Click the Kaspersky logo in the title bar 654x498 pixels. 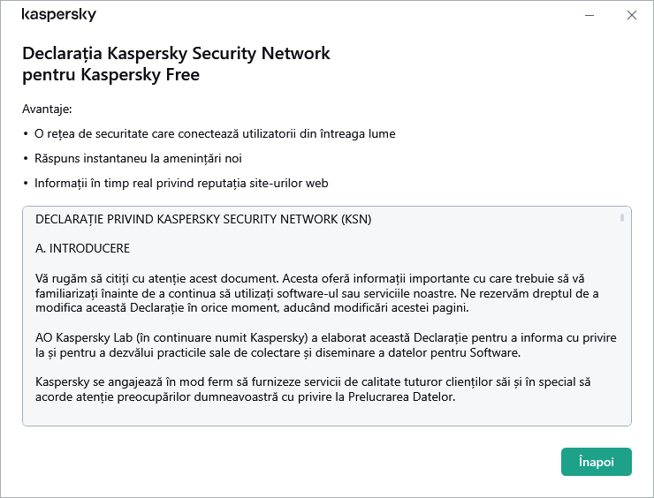(x=58, y=15)
